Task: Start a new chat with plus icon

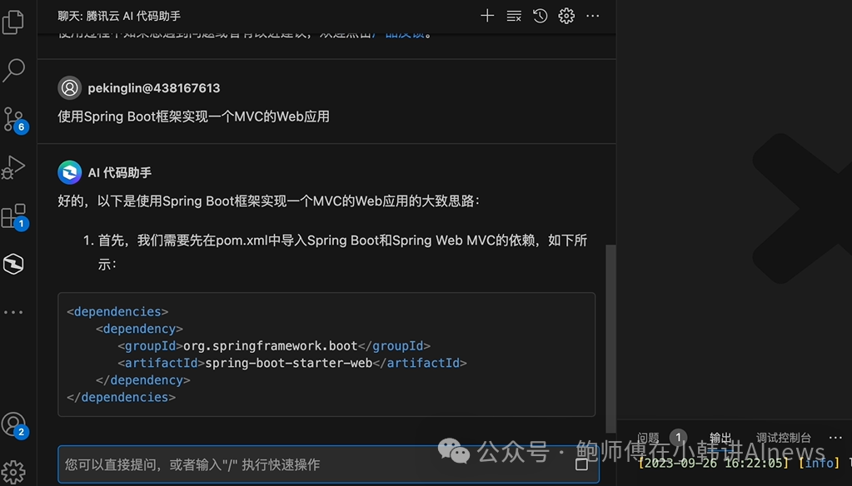Action: coord(487,16)
